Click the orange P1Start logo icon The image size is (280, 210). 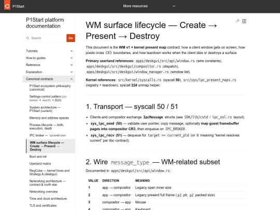tap(7, 5)
